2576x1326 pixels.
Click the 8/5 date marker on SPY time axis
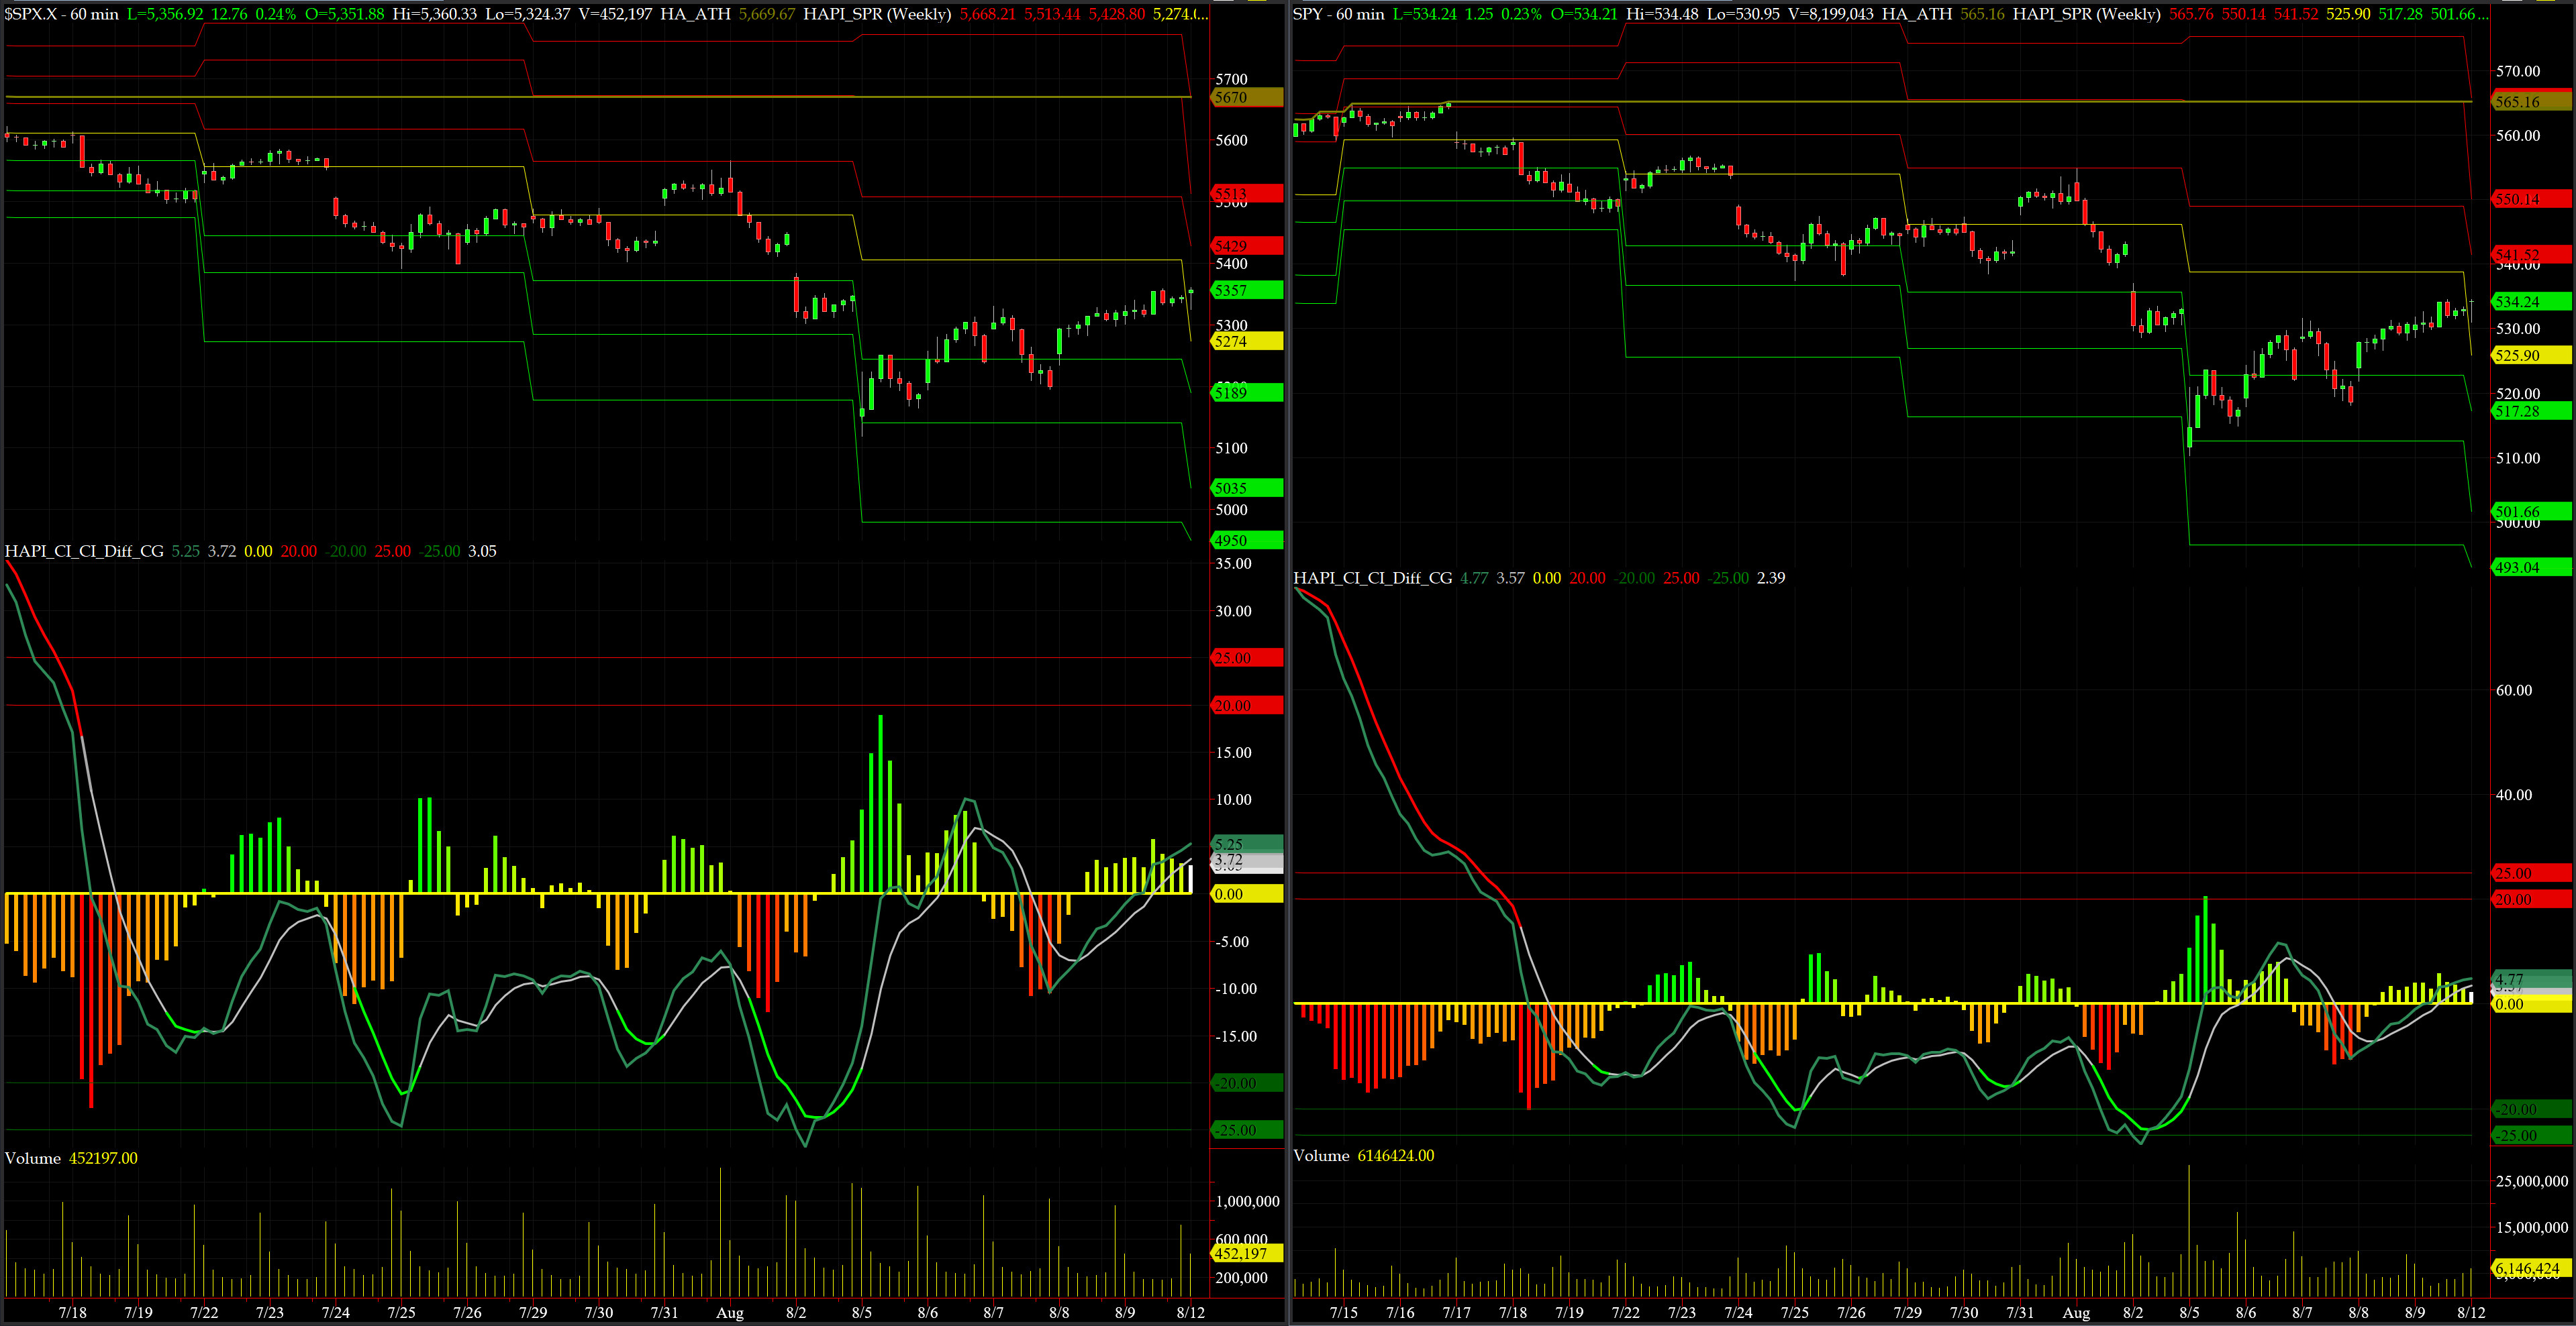(x=2189, y=1312)
